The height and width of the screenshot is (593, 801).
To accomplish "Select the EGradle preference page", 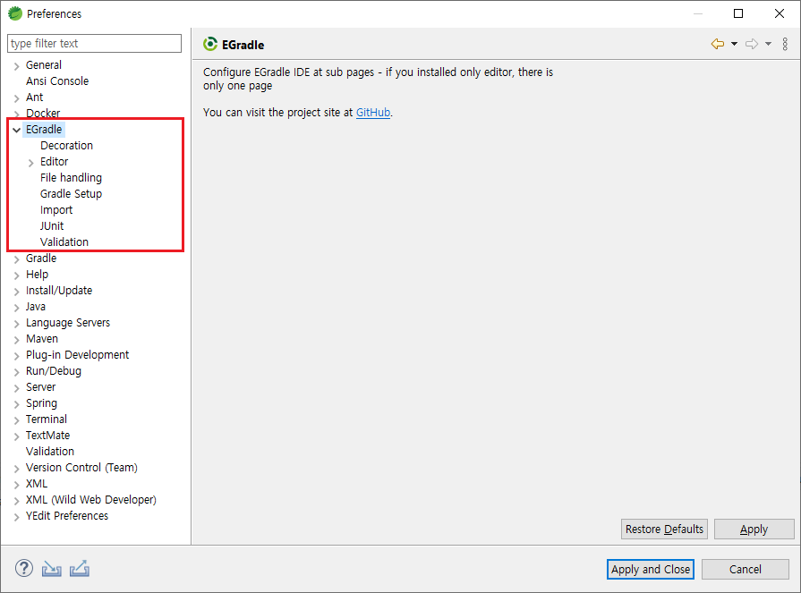I will point(44,130).
